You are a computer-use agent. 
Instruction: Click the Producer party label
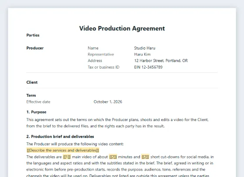[x=35, y=48]
